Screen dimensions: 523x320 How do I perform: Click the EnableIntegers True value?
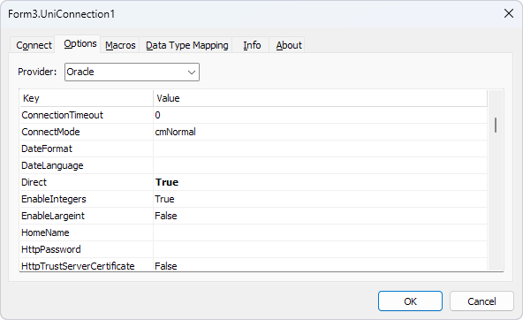320,199
